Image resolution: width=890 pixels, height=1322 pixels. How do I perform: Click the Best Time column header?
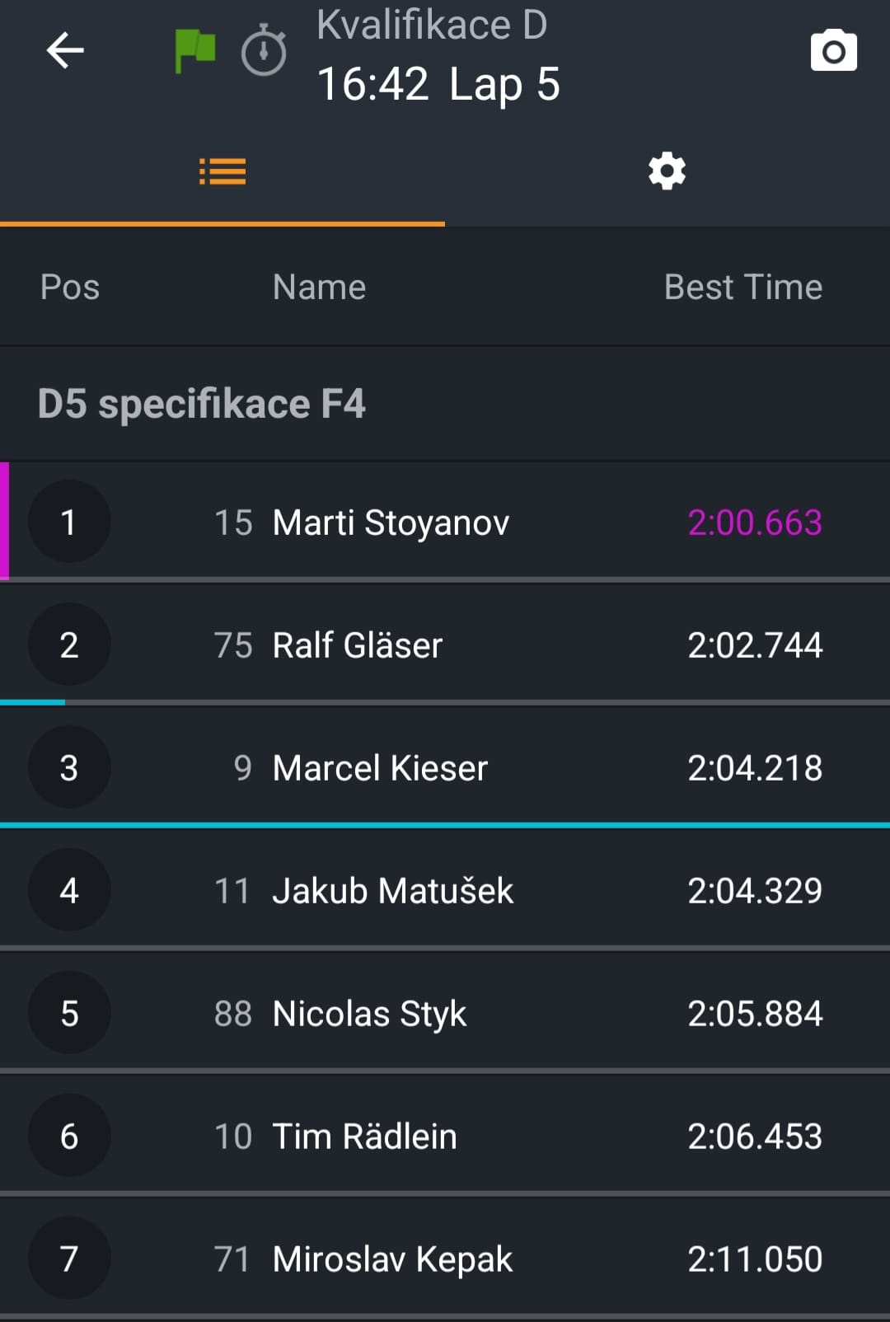[x=742, y=287]
